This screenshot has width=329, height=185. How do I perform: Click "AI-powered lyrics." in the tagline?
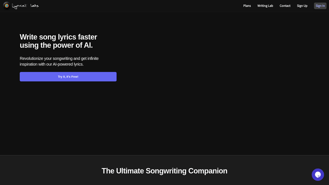tap(68, 64)
